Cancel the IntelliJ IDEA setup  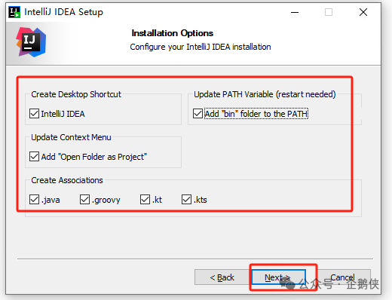tap(343, 277)
